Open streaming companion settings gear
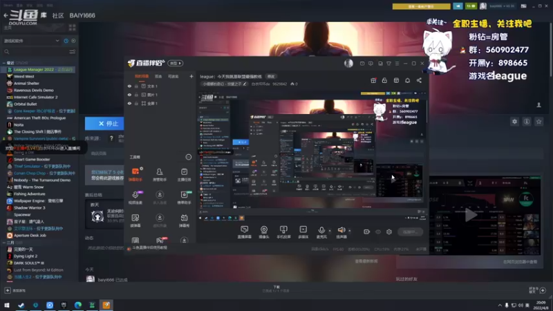This screenshot has height=311, width=553. coord(389,232)
